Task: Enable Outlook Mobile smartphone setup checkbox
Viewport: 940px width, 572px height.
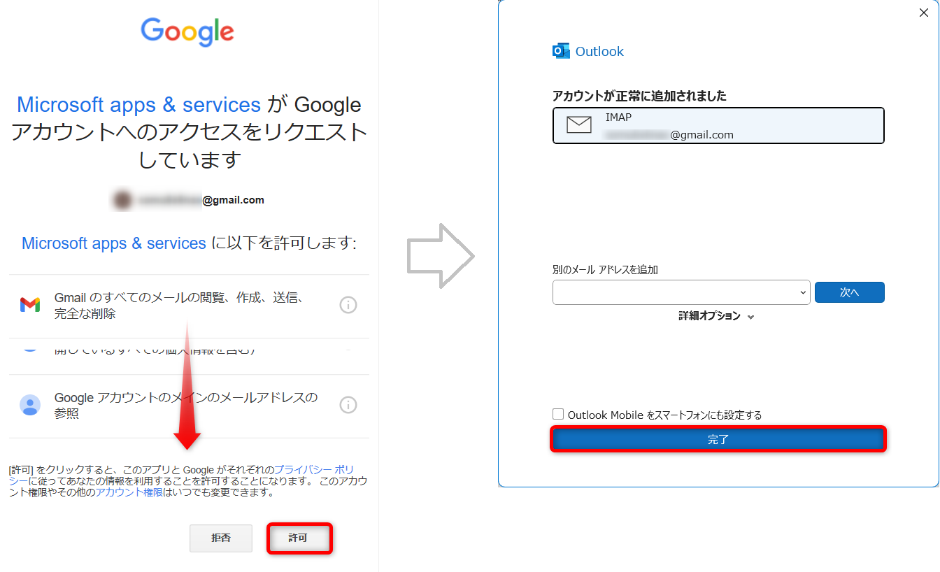Action: (x=558, y=415)
